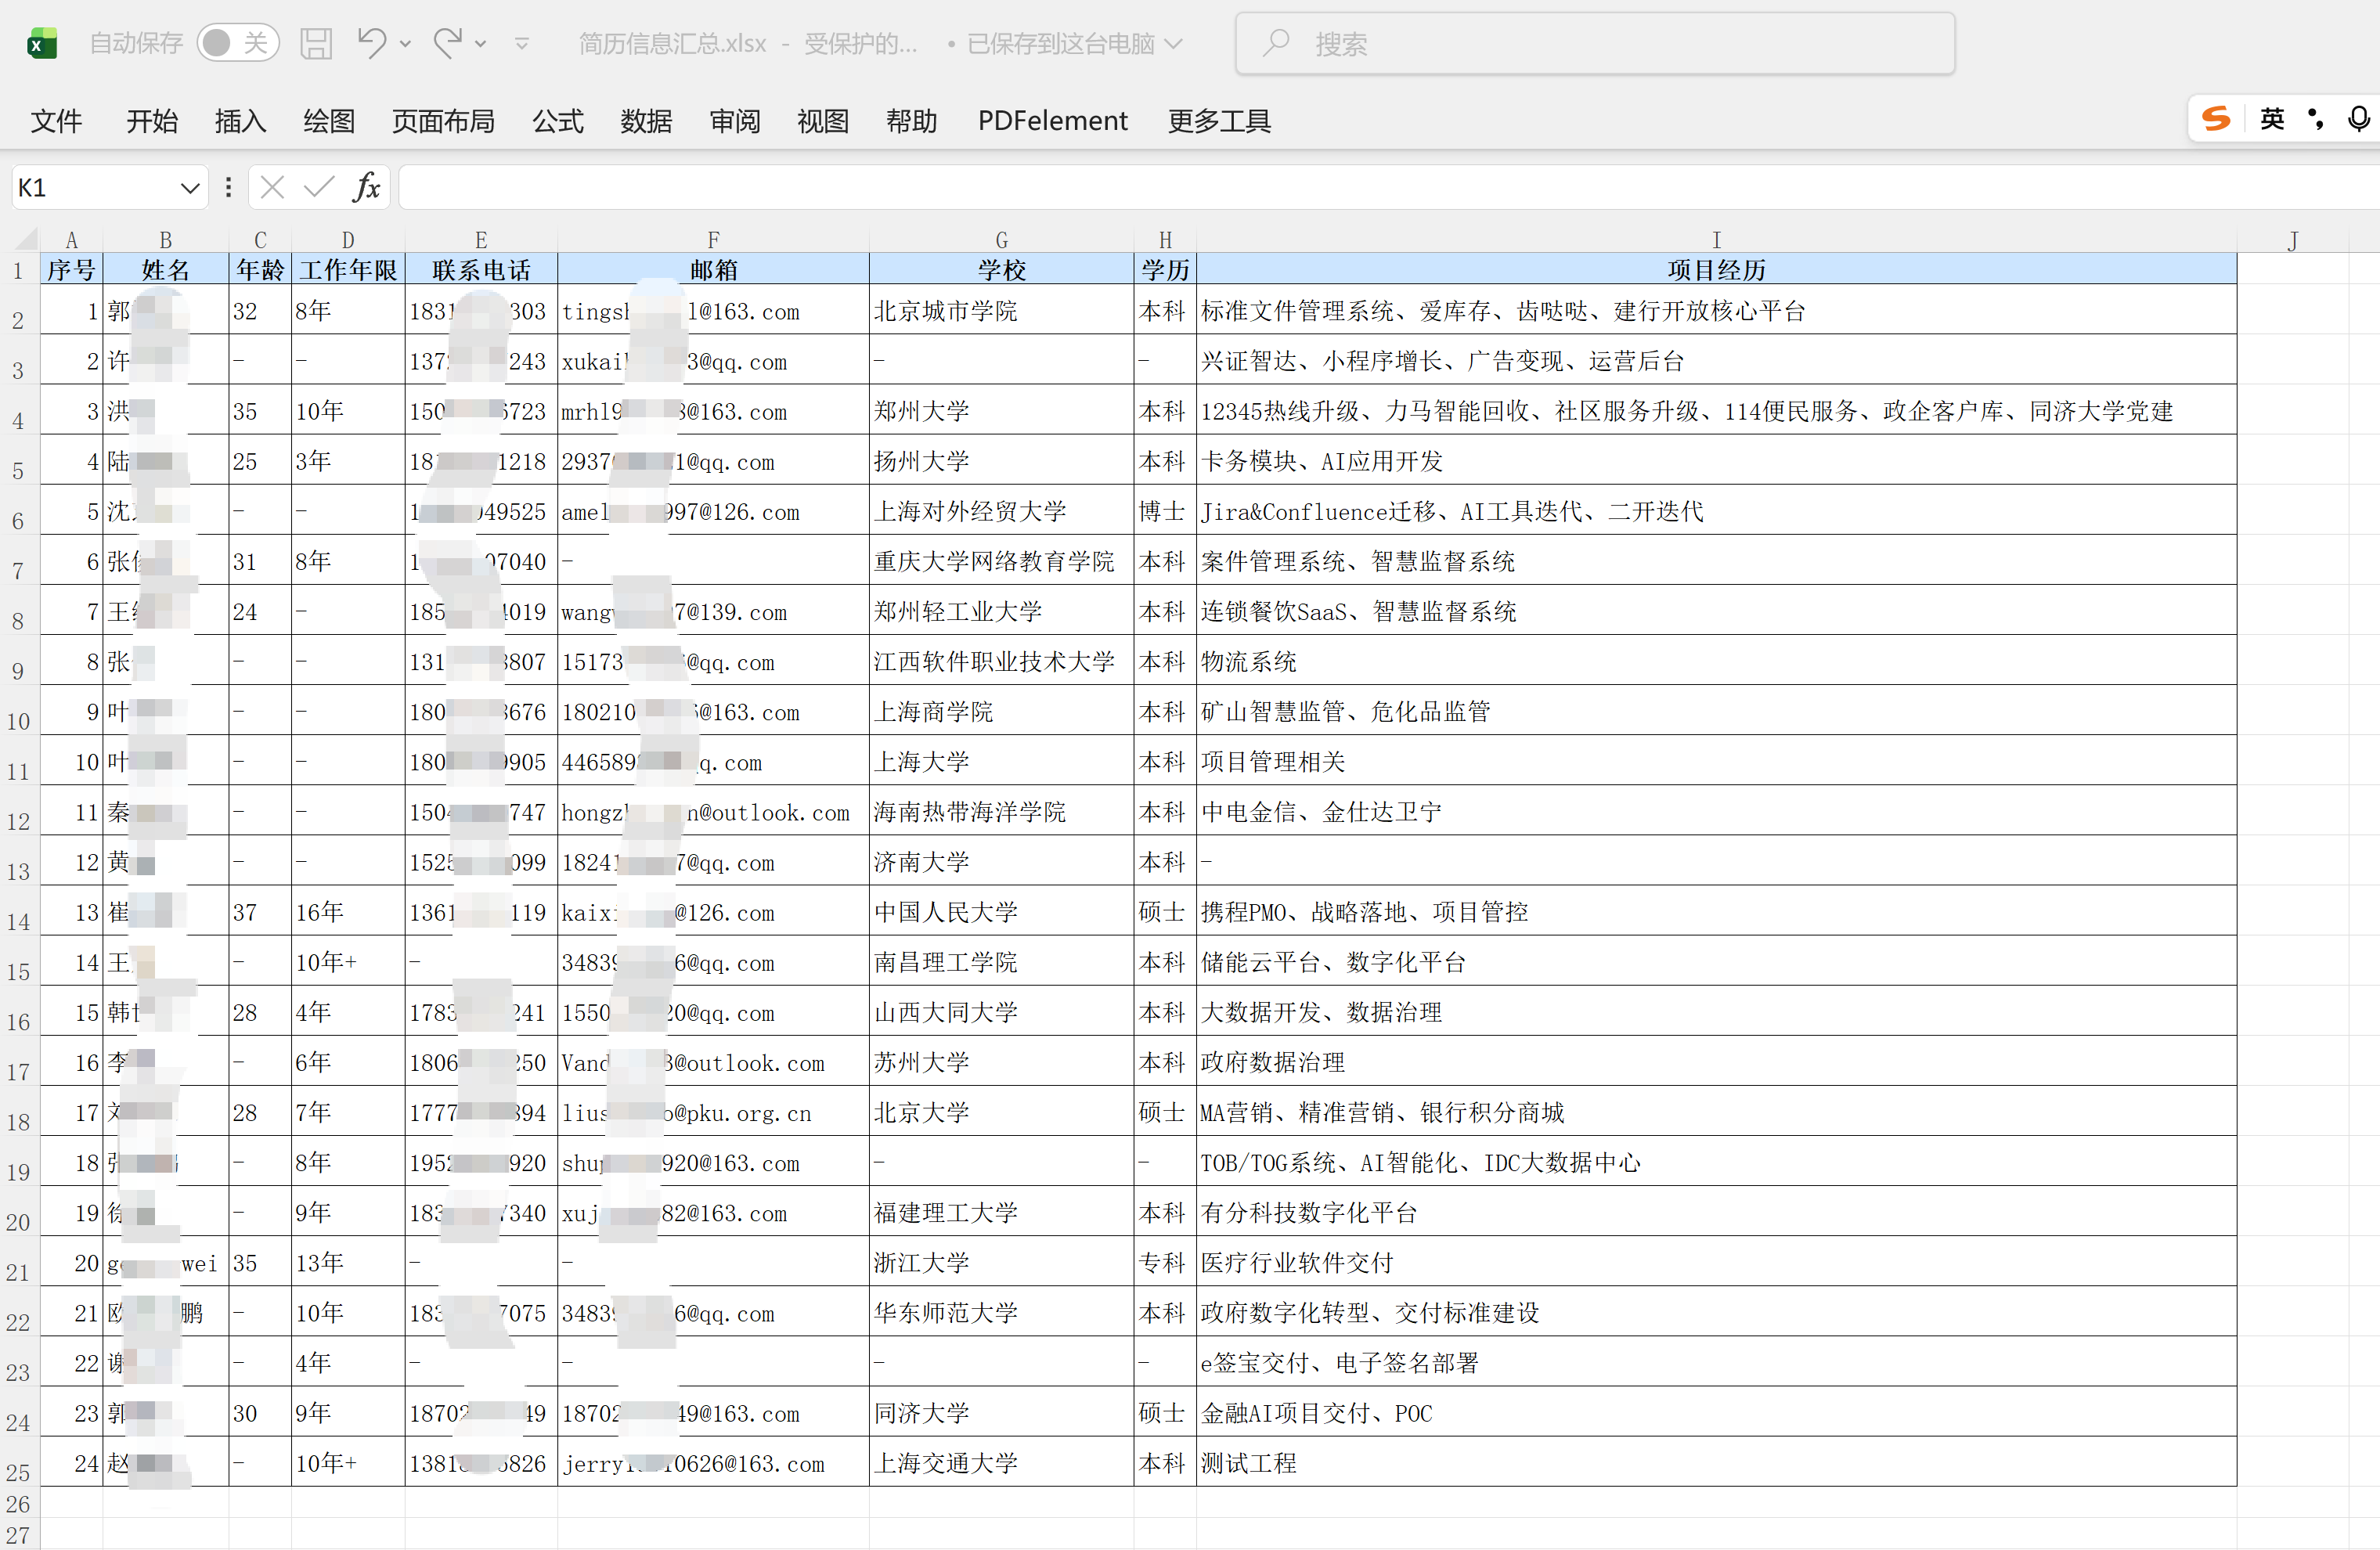The width and height of the screenshot is (2380, 1550).
Task: Click the Name Box showing K1
Action: pos(95,188)
